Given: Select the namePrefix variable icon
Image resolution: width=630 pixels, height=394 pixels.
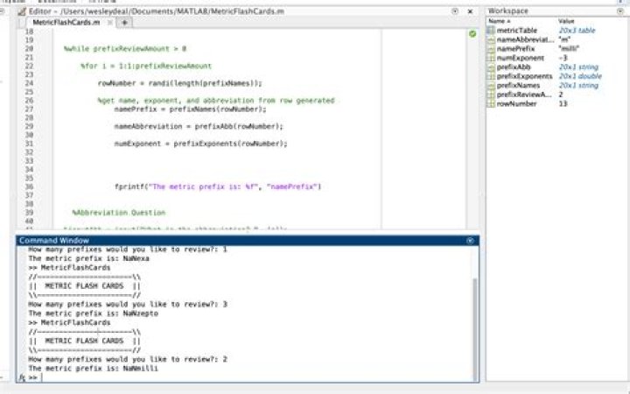Looking at the screenshot, I should click(x=491, y=49).
